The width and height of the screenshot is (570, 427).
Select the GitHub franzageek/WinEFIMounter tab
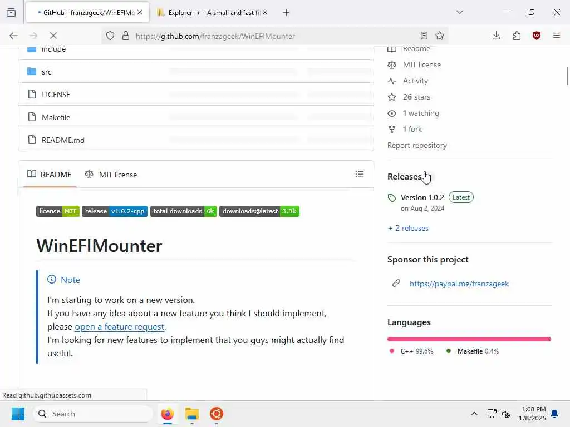pyautogui.click(x=87, y=13)
